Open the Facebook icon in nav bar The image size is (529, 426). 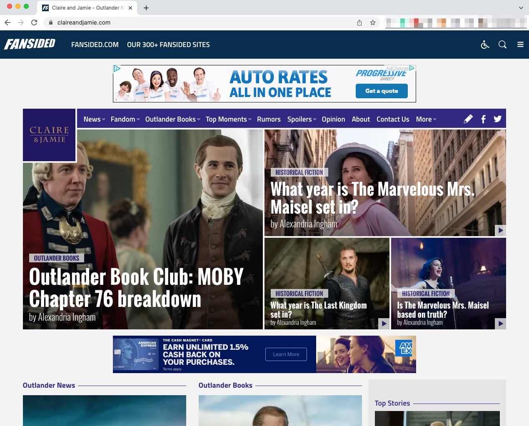pos(483,119)
